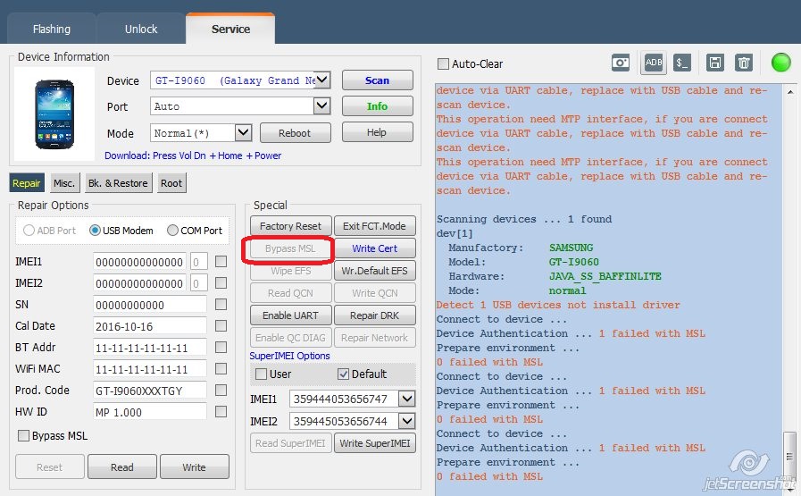Tick the Cal Date checkbox
The width and height of the screenshot is (801, 496).
coord(221,325)
